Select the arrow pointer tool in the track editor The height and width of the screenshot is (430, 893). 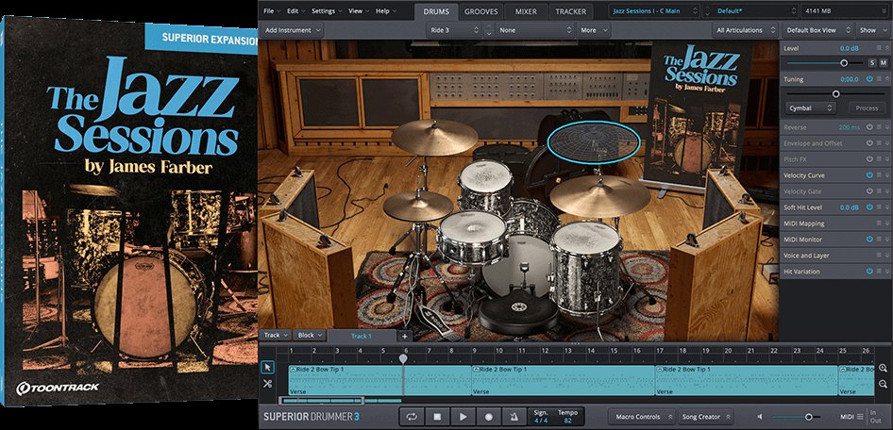click(267, 367)
